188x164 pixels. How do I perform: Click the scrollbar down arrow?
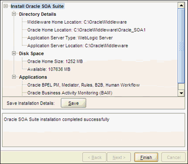tap(181, 93)
